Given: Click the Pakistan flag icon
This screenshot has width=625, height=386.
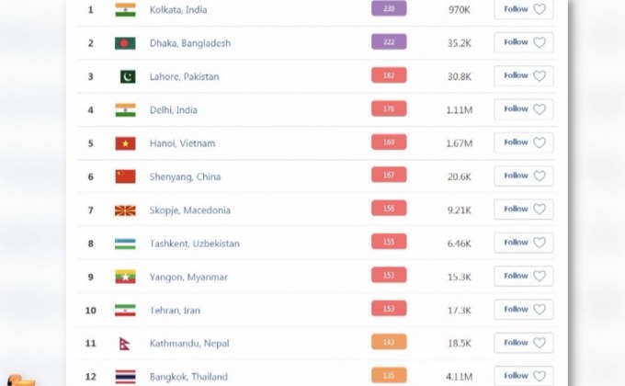Looking at the screenshot, I should pos(127,77).
